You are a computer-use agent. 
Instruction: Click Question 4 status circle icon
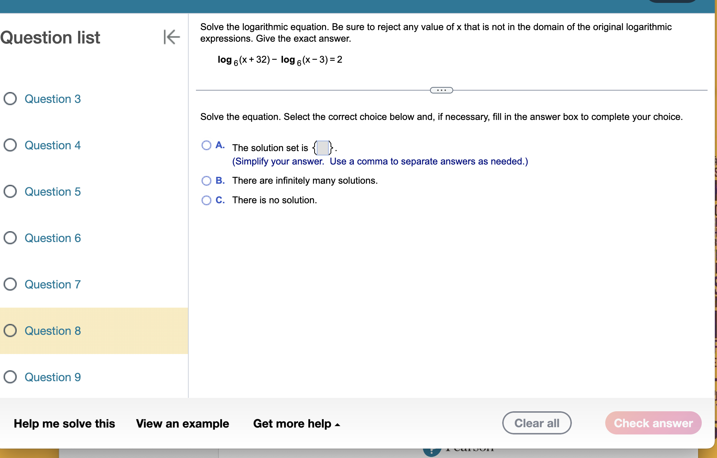point(10,145)
